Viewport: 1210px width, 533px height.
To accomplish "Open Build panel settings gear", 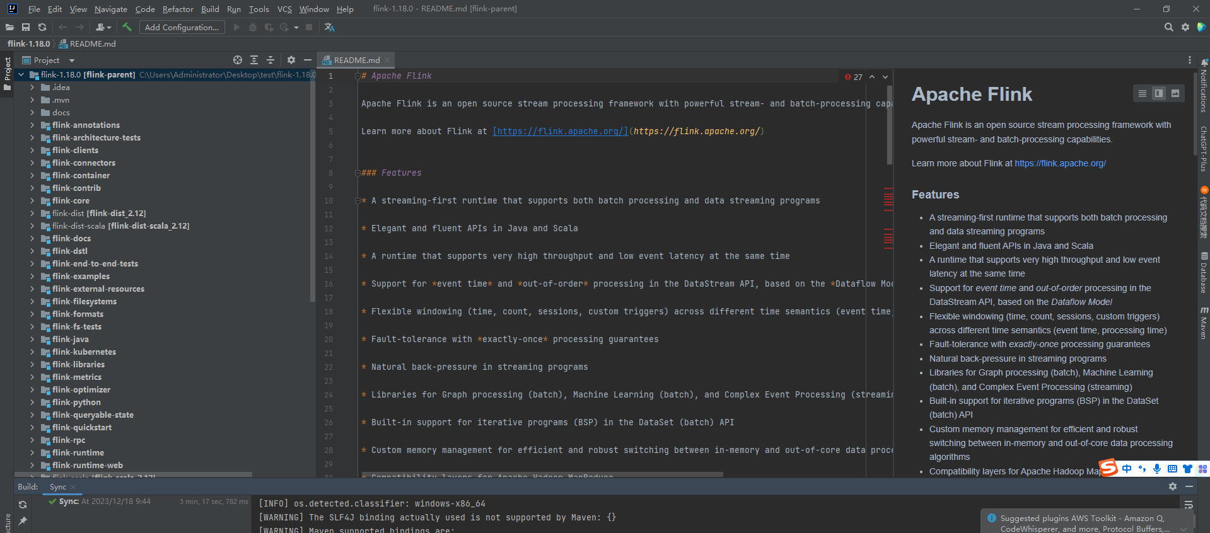I will (1173, 486).
